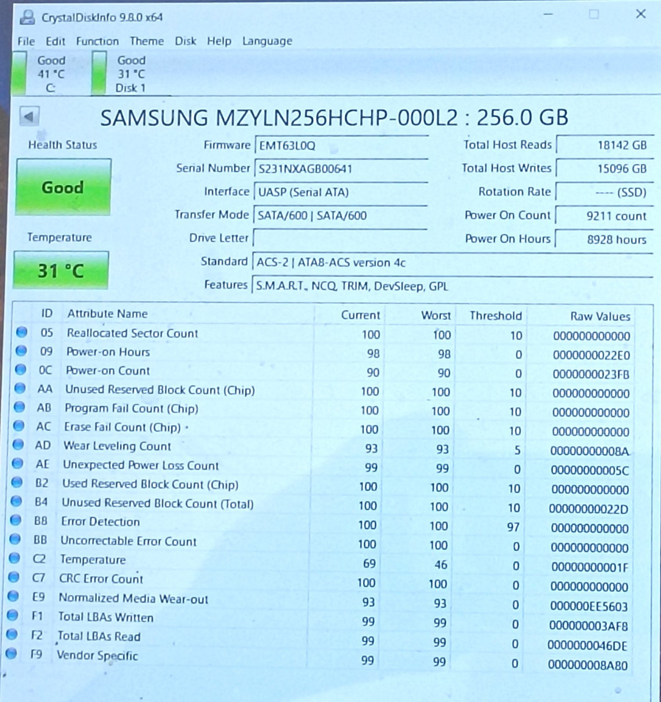Click raw value 000000EE5603 in Media Wear-out row

click(x=589, y=606)
